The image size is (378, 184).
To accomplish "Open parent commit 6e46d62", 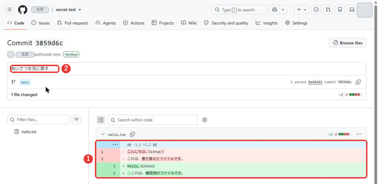I will click(x=315, y=82).
